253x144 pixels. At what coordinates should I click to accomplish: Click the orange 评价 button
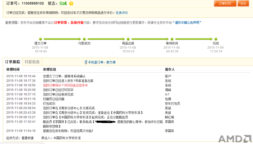[243, 3]
